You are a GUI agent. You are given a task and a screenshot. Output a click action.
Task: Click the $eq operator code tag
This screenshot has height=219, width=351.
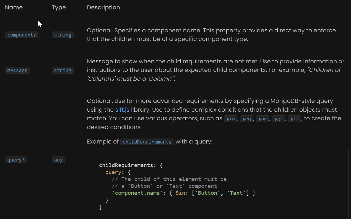246,119
